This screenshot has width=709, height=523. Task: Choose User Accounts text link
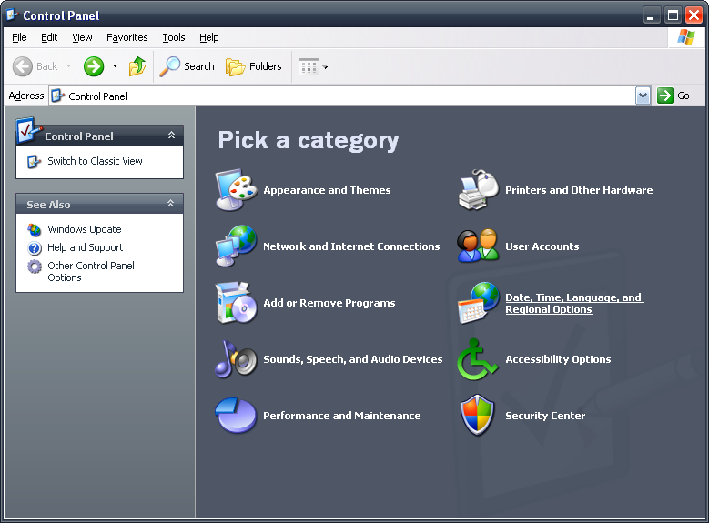(542, 246)
